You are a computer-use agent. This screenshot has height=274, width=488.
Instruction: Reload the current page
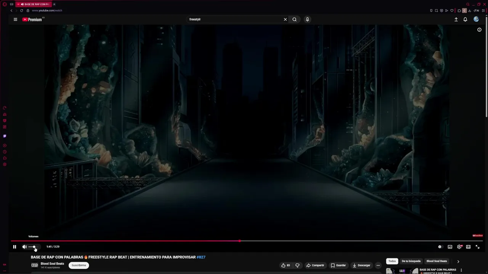pos(21,11)
